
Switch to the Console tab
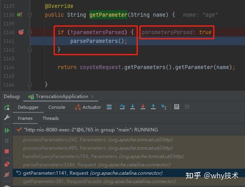57,107
